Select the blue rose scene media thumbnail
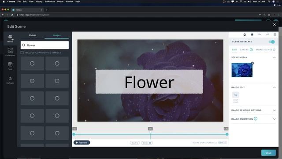Viewport: 282px width, 159px height. pyautogui.click(x=242, y=70)
